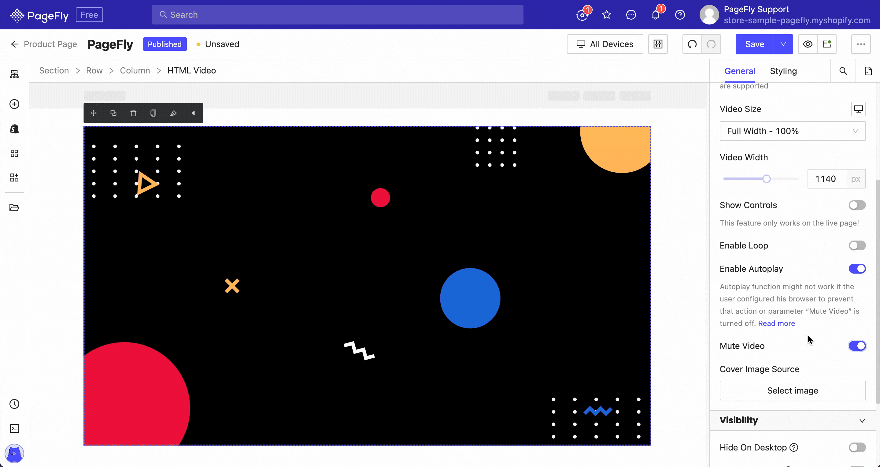Click the px unit selector
Screen dimensions: 880x467
tap(856, 179)
